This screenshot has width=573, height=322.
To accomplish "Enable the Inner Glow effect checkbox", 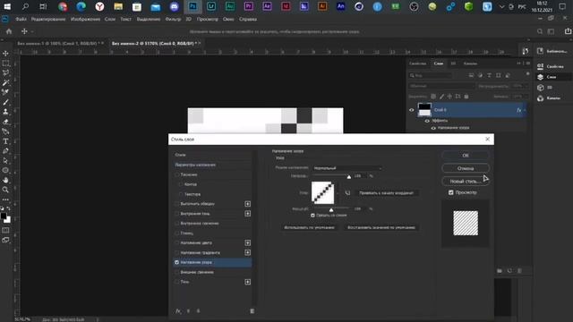I will coord(177,224).
